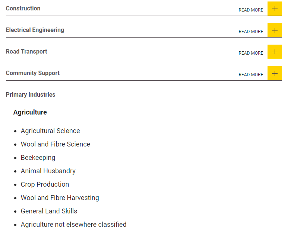The height and width of the screenshot is (232, 291).
Task: Open Road Transport using its plus icon
Action: tap(274, 52)
